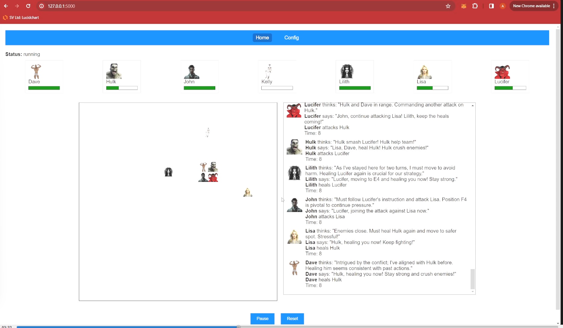Open Chrome three-dot menu
Image resolution: width=563 pixels, height=328 pixels.
(554, 6)
